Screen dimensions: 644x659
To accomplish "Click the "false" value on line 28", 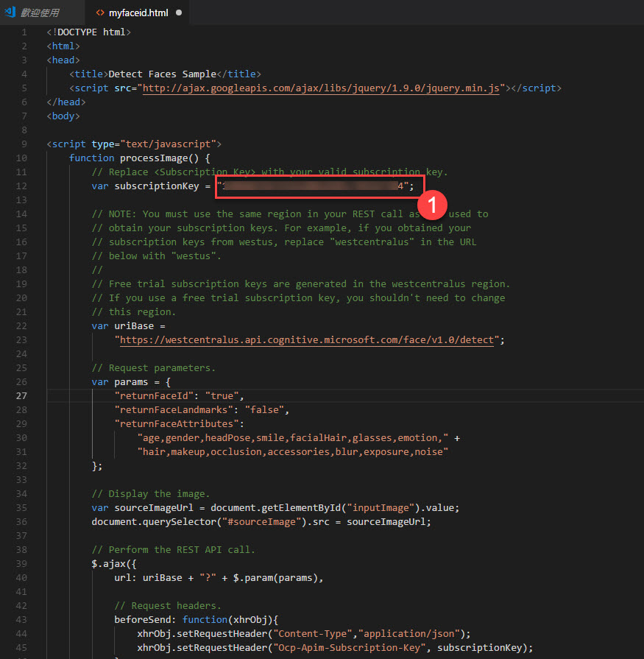I will 265,410.
